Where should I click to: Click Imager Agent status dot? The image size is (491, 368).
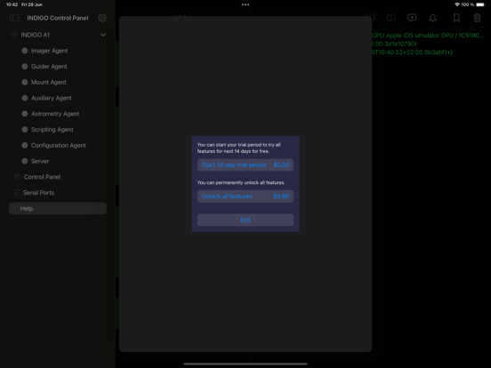pos(25,51)
